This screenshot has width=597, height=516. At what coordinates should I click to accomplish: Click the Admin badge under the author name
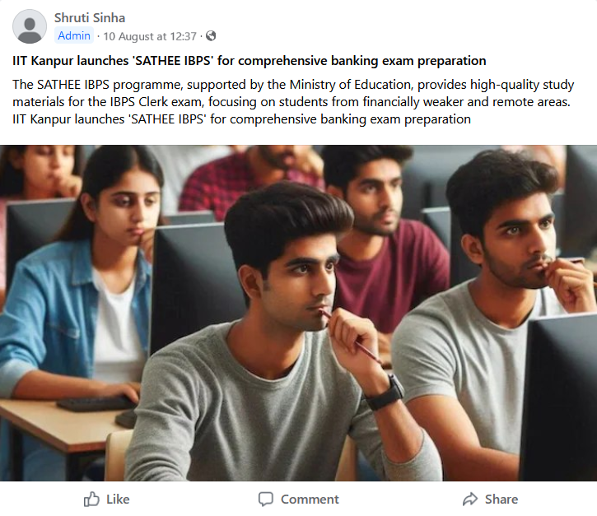74,36
